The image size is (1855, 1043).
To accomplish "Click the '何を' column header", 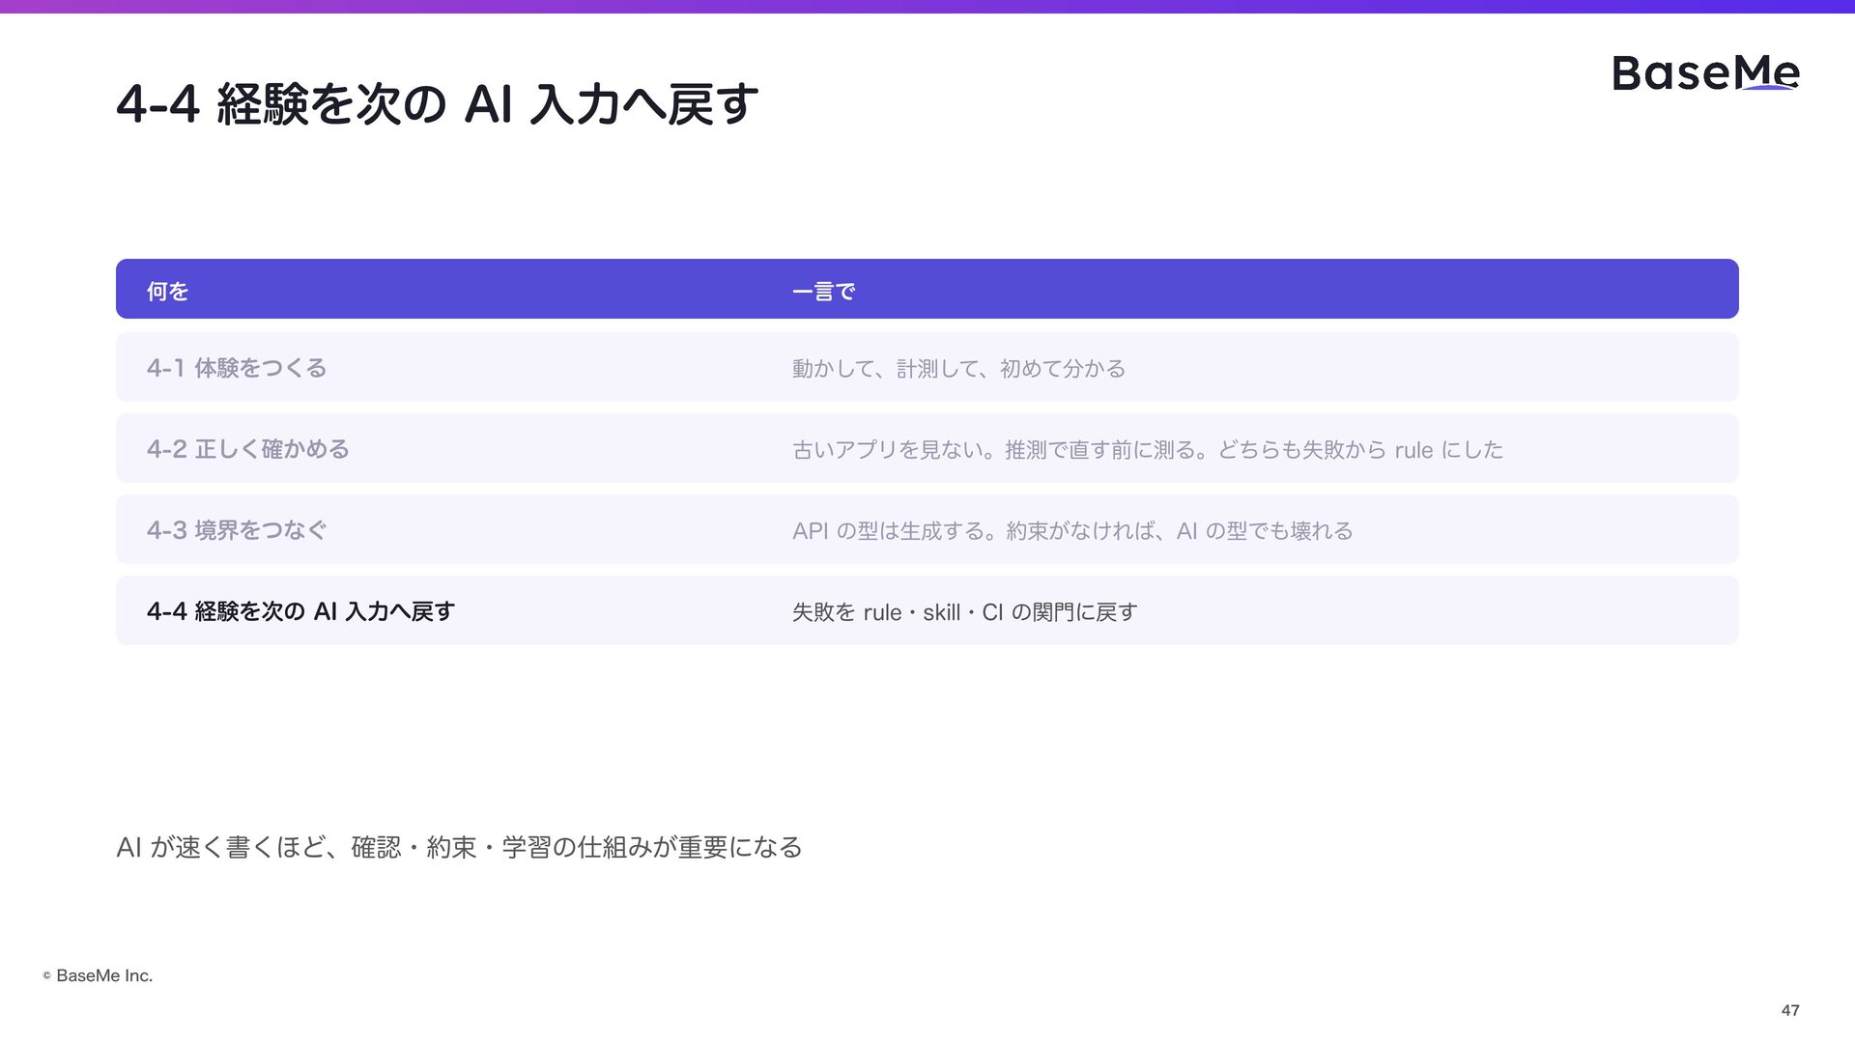I will [x=167, y=291].
